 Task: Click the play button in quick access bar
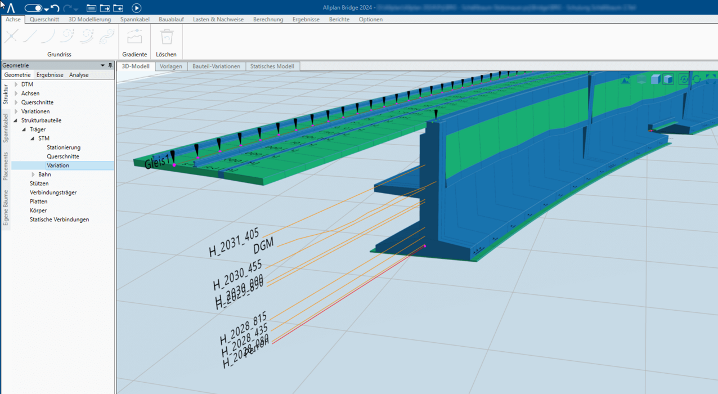tap(136, 8)
